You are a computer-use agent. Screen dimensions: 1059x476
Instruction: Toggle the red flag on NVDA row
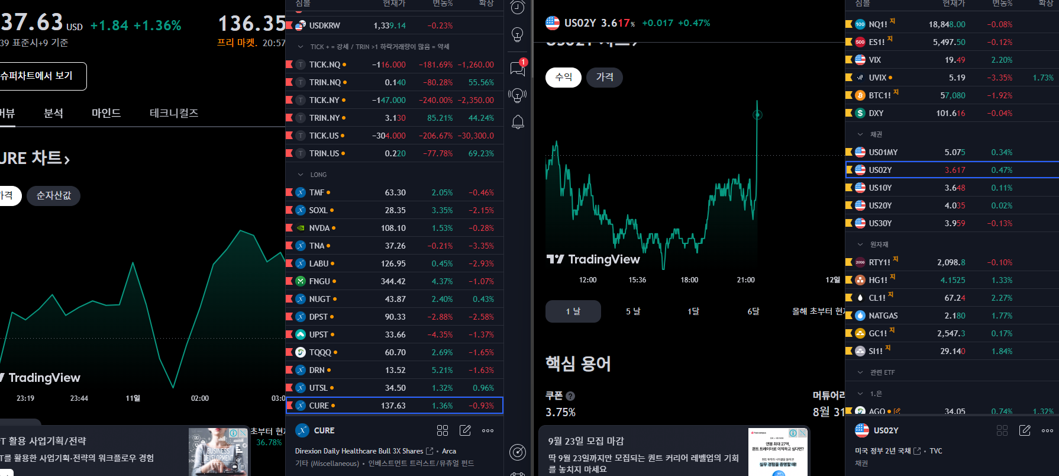click(289, 228)
